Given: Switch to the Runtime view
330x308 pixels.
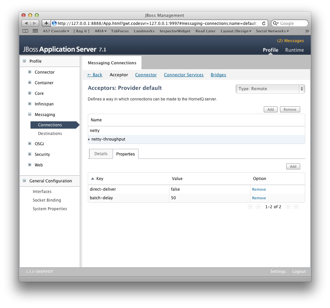Looking at the screenshot, I should click(295, 50).
